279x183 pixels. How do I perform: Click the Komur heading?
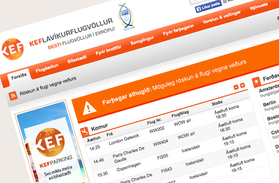(x=99, y=127)
